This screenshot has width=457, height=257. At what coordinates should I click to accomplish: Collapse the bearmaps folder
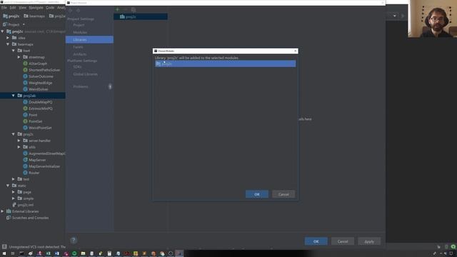coord(8,44)
